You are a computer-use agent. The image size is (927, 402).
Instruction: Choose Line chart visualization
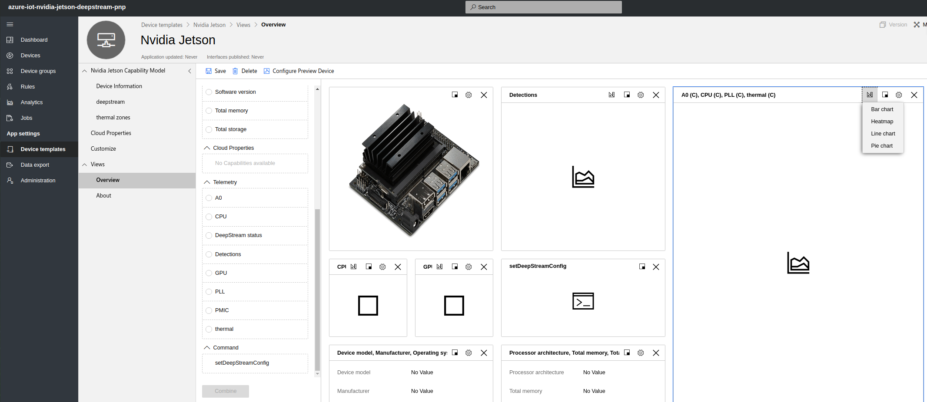click(883, 134)
